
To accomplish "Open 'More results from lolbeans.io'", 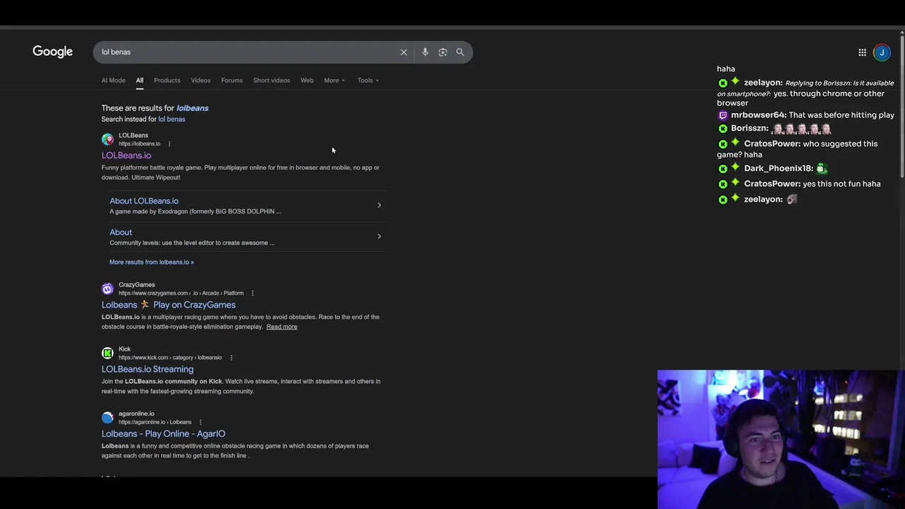I will click(151, 262).
